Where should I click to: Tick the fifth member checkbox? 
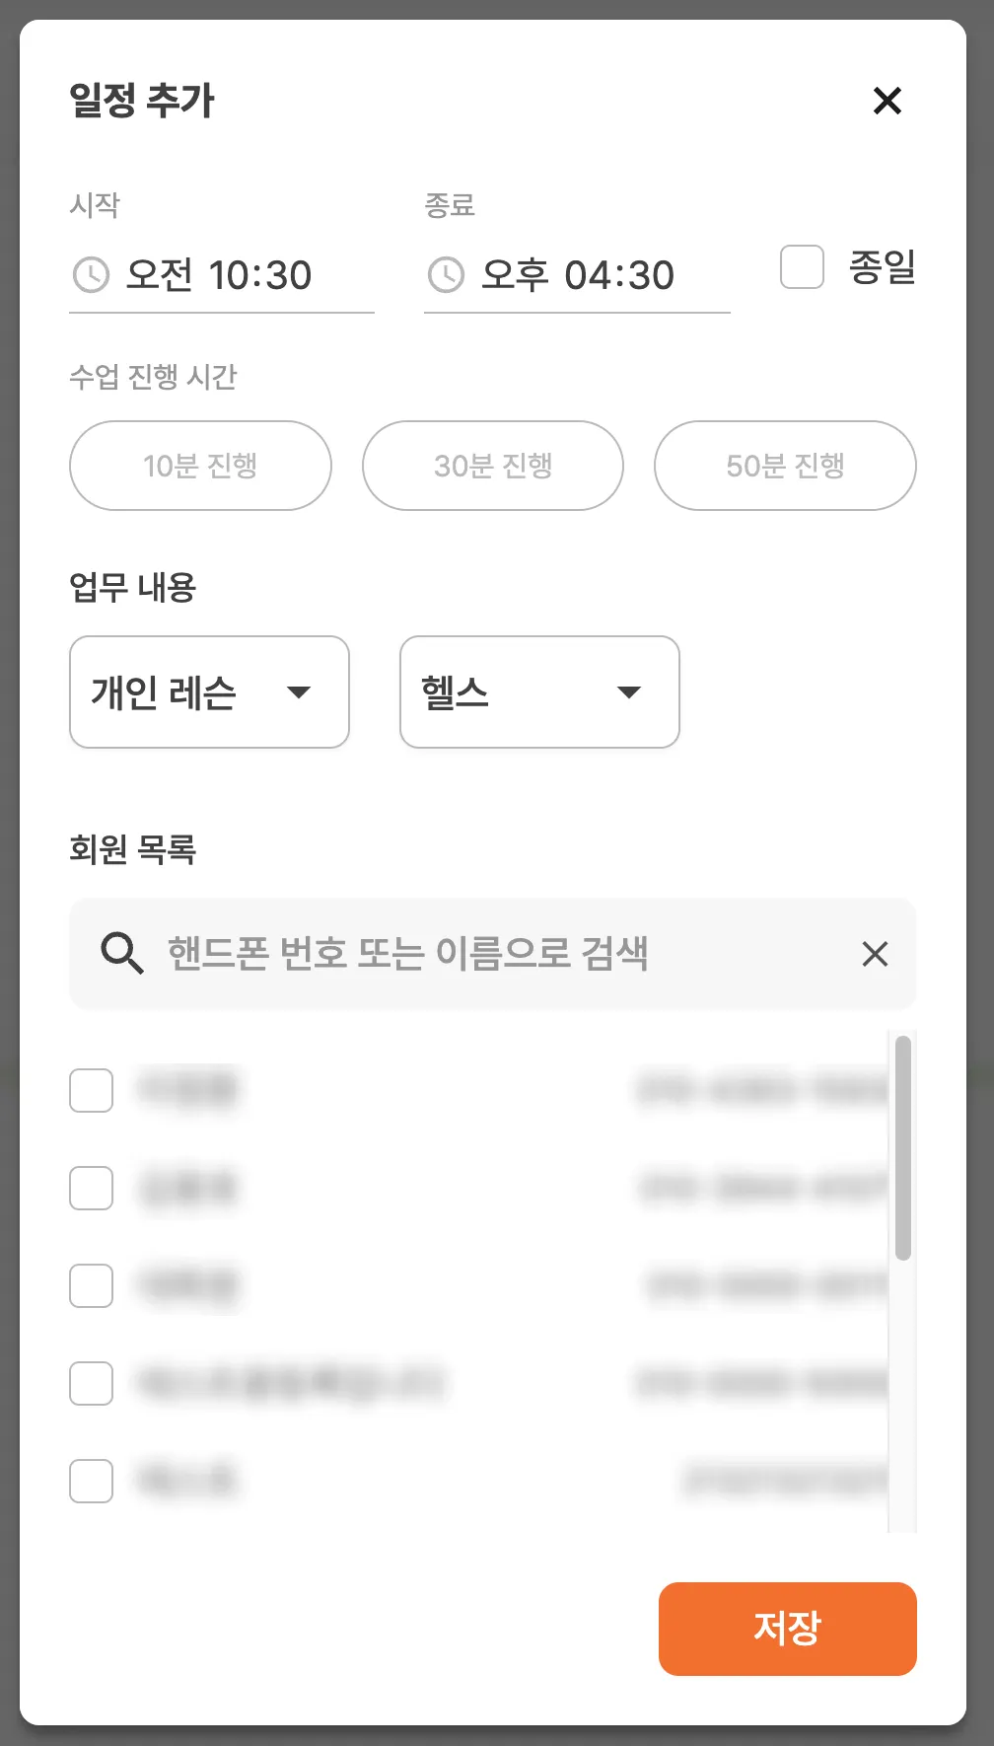[x=92, y=1481]
